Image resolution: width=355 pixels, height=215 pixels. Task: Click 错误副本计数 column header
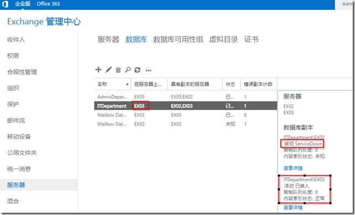258,84
